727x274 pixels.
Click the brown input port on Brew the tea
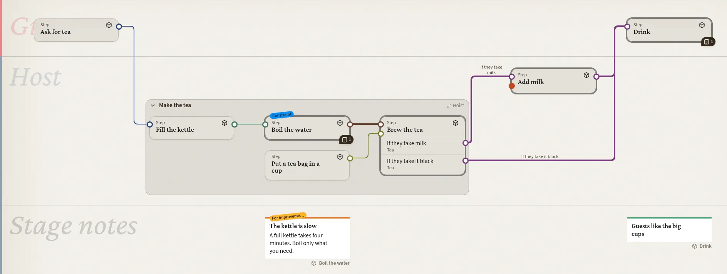(x=381, y=124)
